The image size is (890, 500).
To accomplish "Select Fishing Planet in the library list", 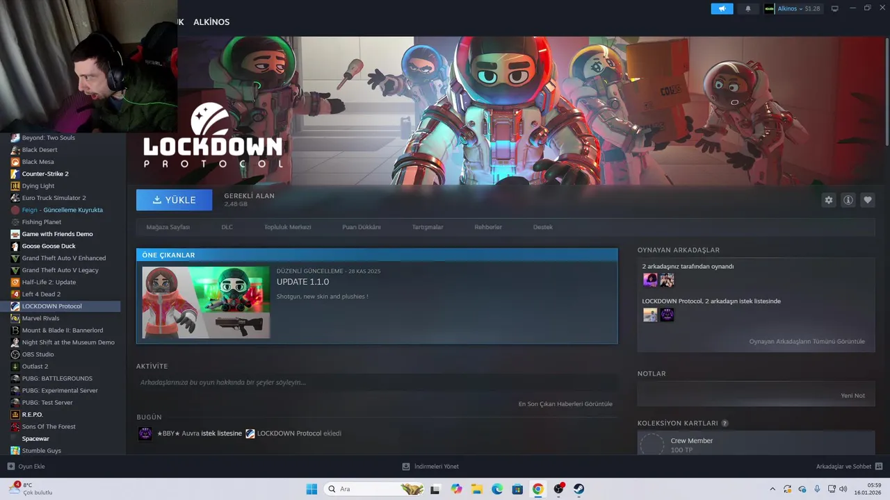I will [42, 222].
